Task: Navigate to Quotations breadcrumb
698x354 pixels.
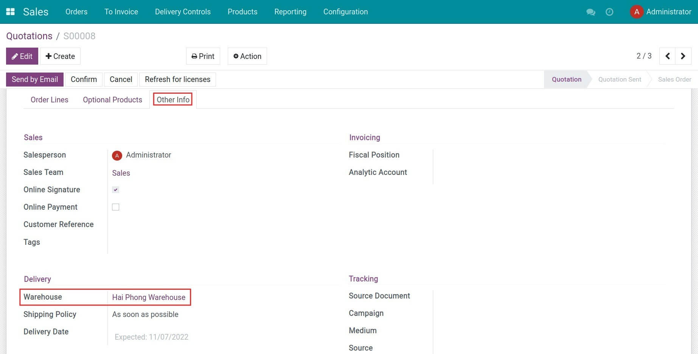Action: pyautogui.click(x=29, y=36)
